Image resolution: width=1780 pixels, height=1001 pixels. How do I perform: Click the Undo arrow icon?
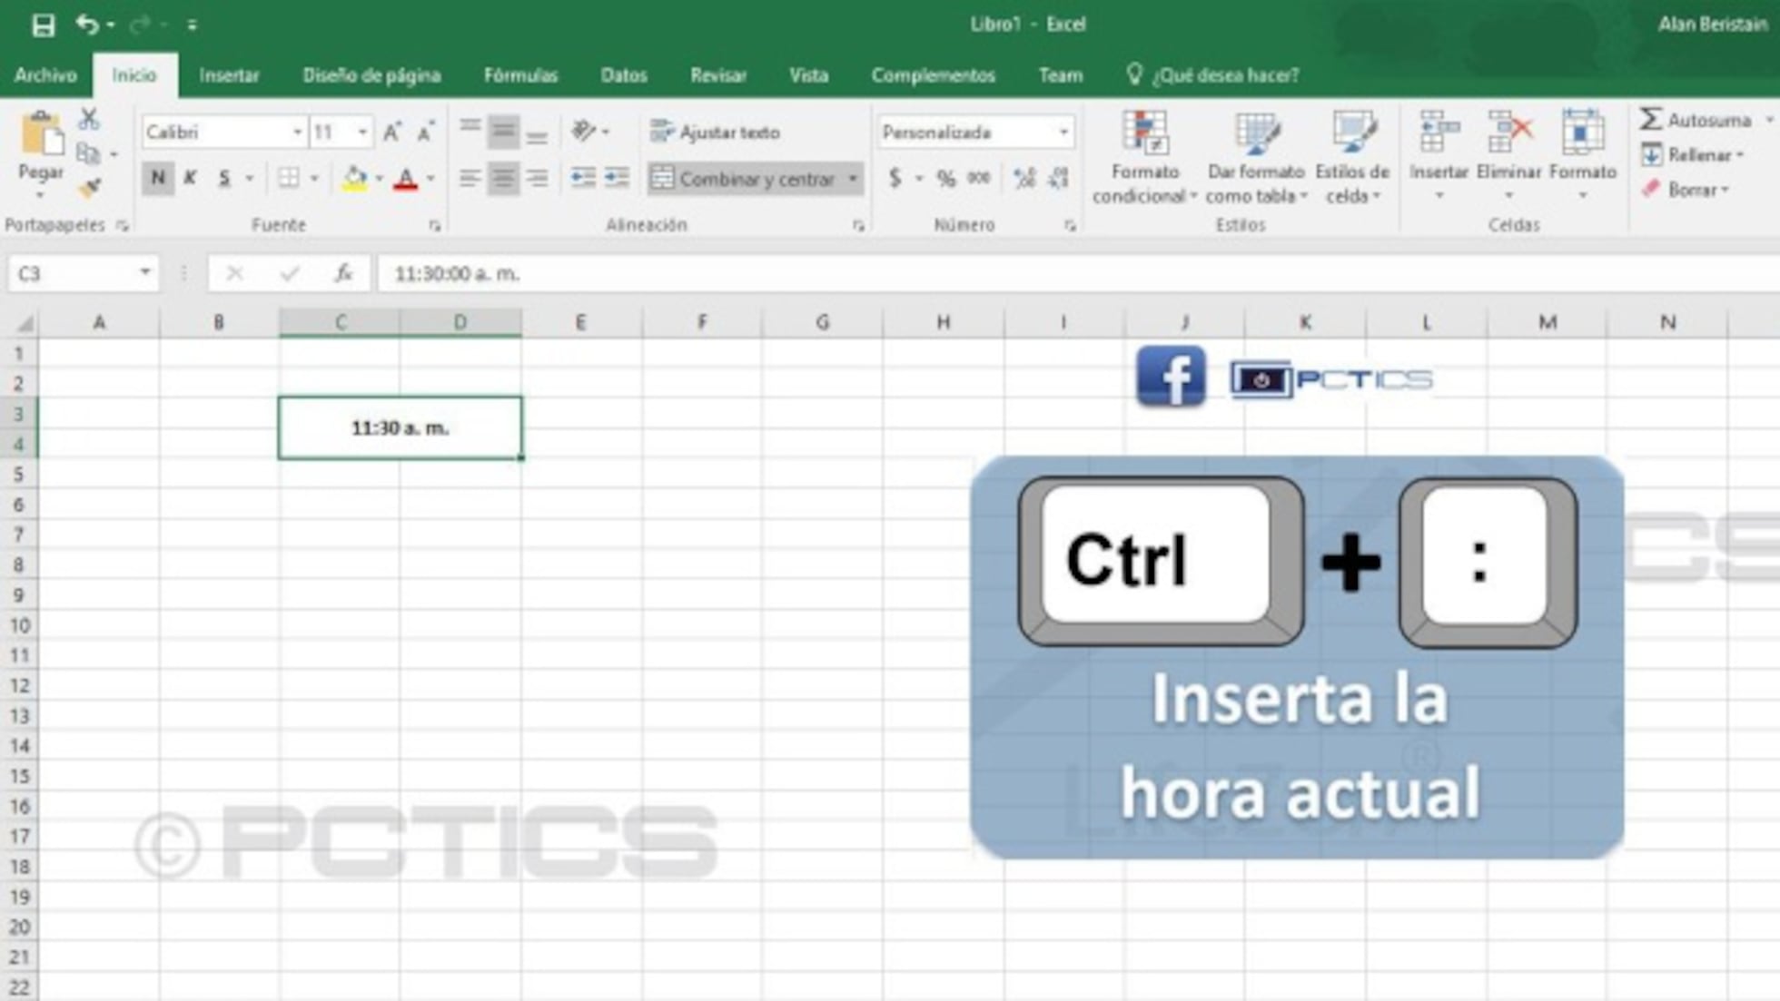pyautogui.click(x=87, y=25)
